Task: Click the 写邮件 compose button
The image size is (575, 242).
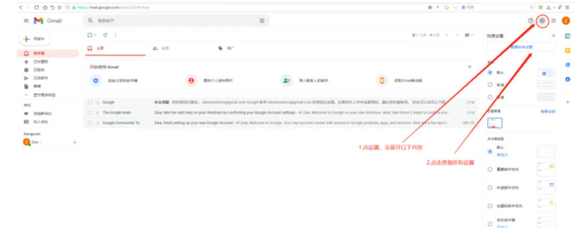Action: tap(35, 39)
